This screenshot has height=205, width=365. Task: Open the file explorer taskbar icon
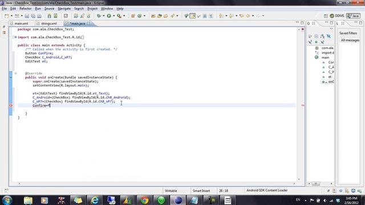click(x=28, y=200)
